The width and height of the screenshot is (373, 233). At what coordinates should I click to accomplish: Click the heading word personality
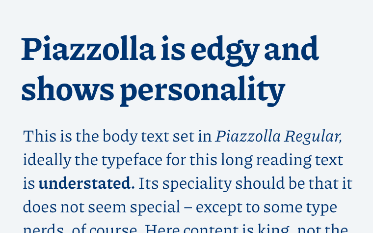tap(202, 91)
